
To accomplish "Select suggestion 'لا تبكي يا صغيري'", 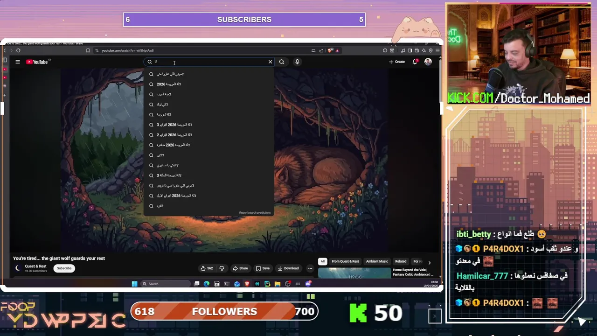I will [x=209, y=165].
